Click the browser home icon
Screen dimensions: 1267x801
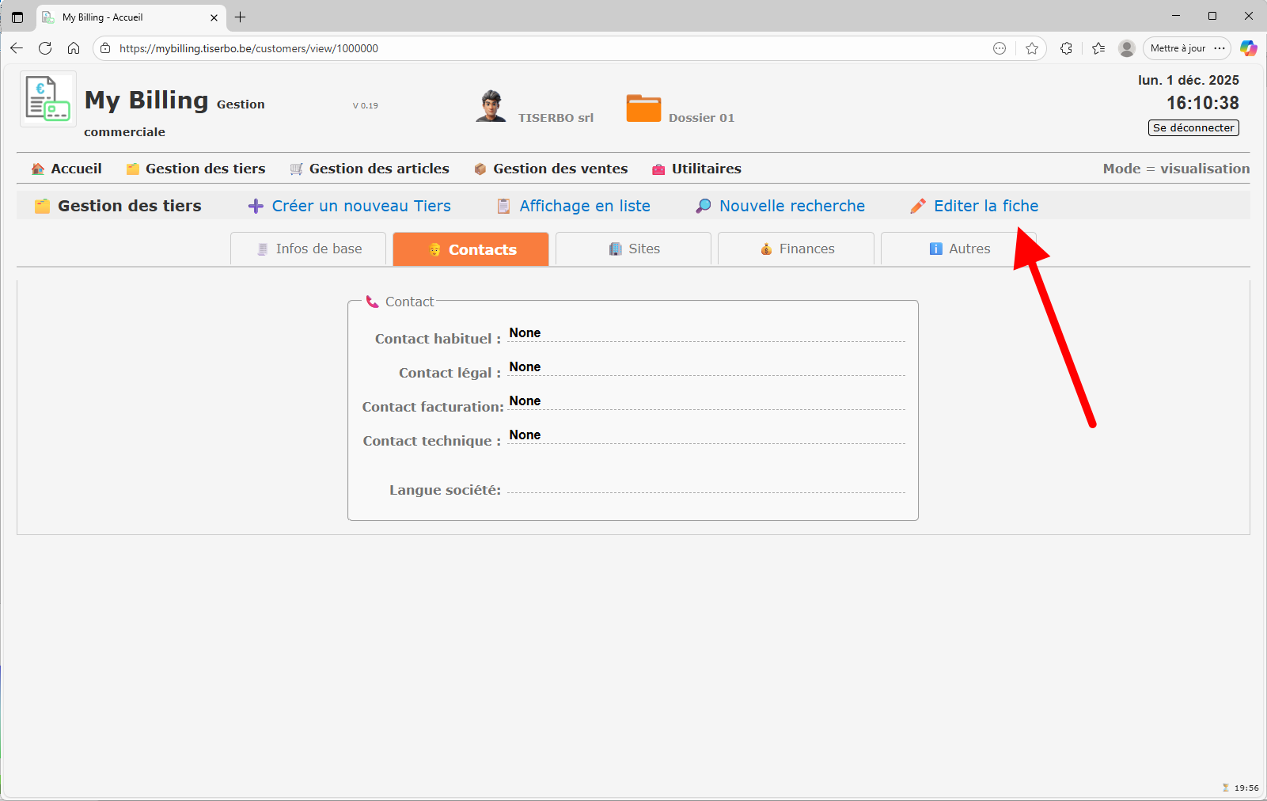(74, 48)
